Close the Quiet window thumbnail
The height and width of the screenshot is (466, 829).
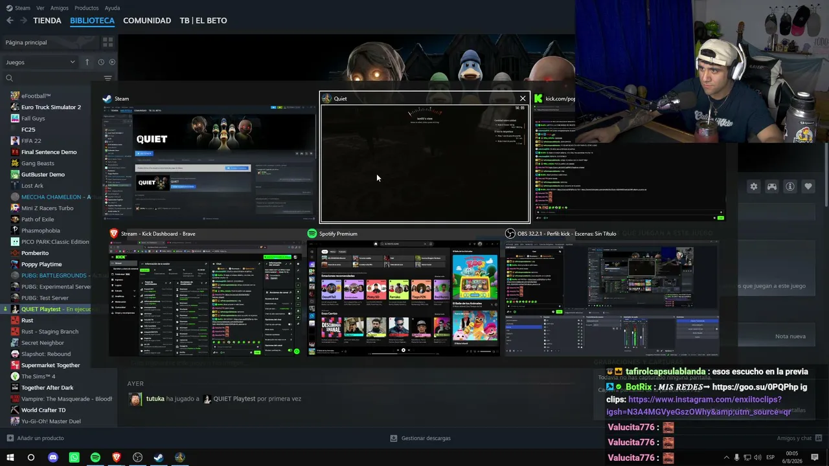coord(523,98)
